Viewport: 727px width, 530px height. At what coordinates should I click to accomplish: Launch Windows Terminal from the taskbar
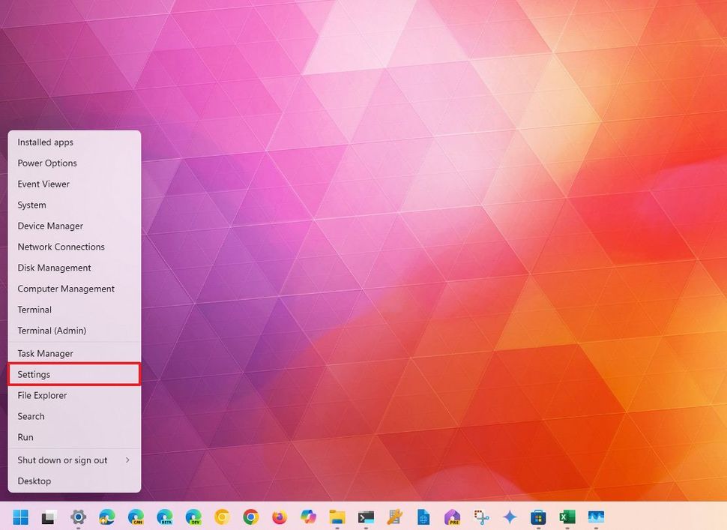tap(365, 517)
